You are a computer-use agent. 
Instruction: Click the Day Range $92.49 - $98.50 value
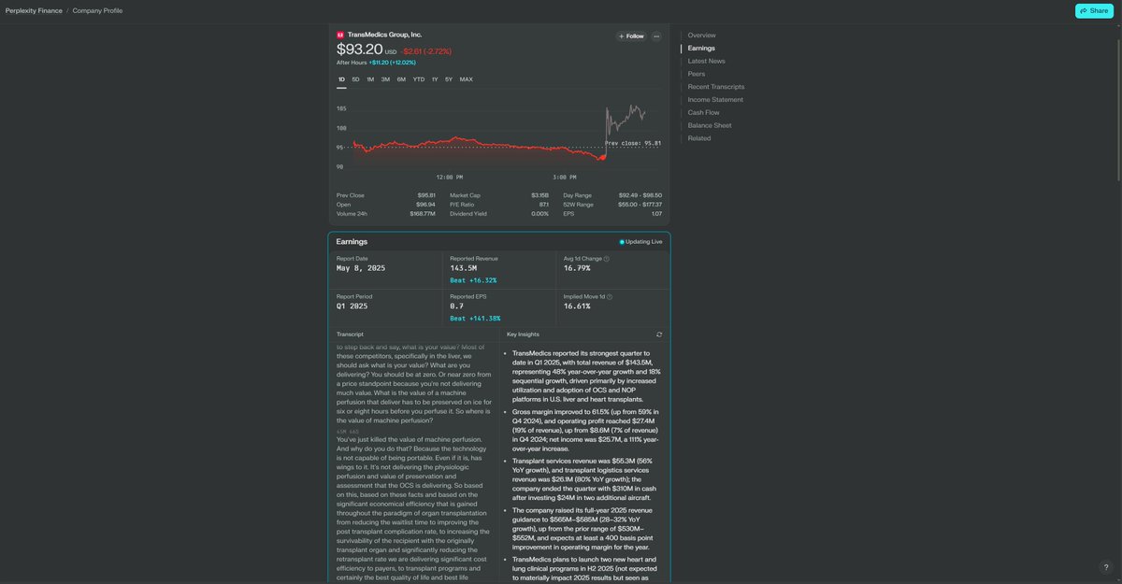tap(640, 195)
